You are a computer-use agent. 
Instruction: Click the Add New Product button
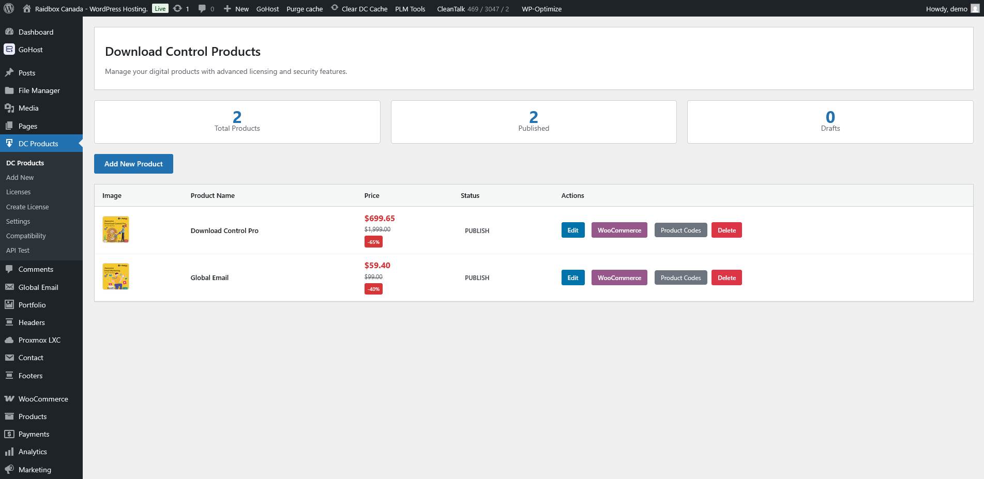(133, 164)
